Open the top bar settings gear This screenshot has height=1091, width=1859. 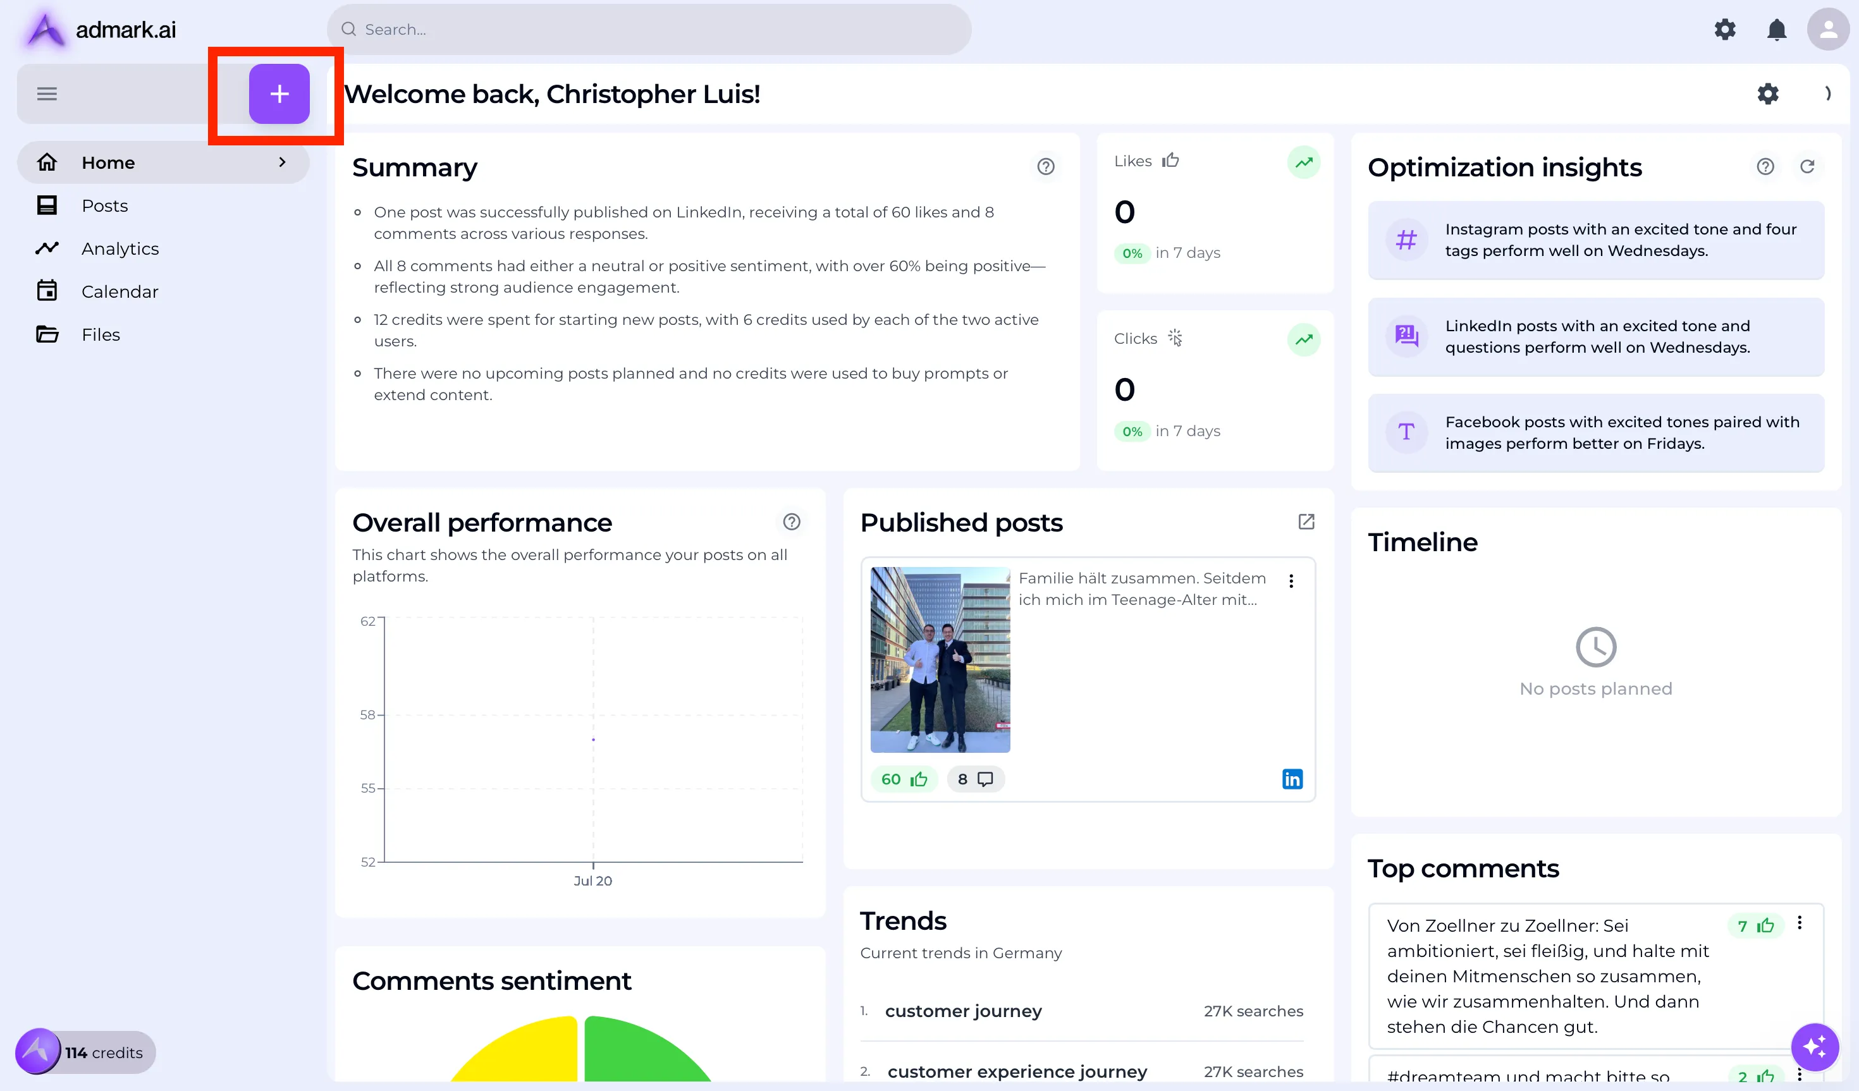pyautogui.click(x=1725, y=30)
